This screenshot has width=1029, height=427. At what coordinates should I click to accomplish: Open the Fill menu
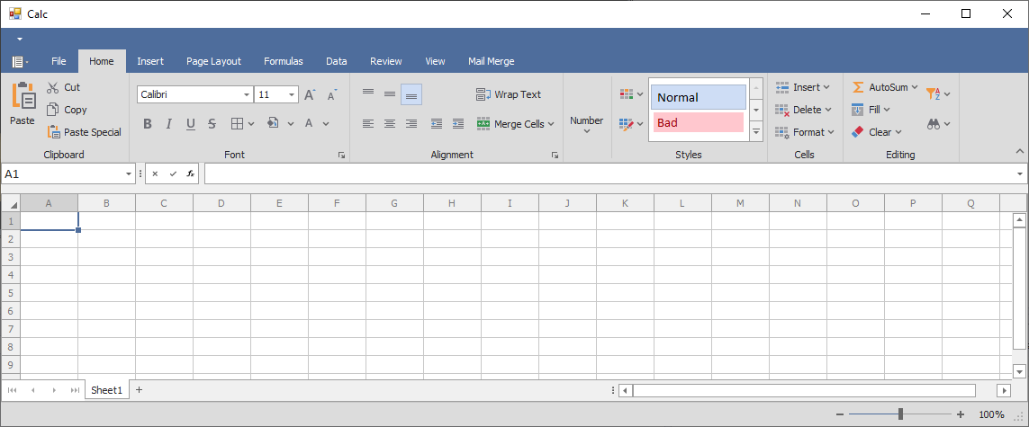coord(871,110)
